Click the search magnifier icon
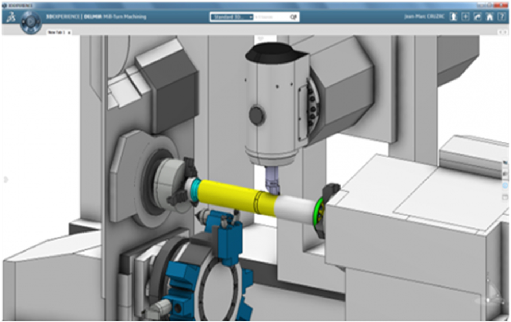 (293, 17)
